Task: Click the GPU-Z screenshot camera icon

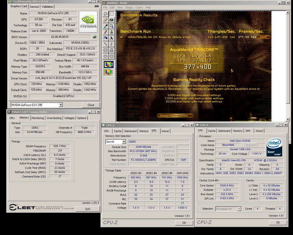Action: [x=96, y=6]
